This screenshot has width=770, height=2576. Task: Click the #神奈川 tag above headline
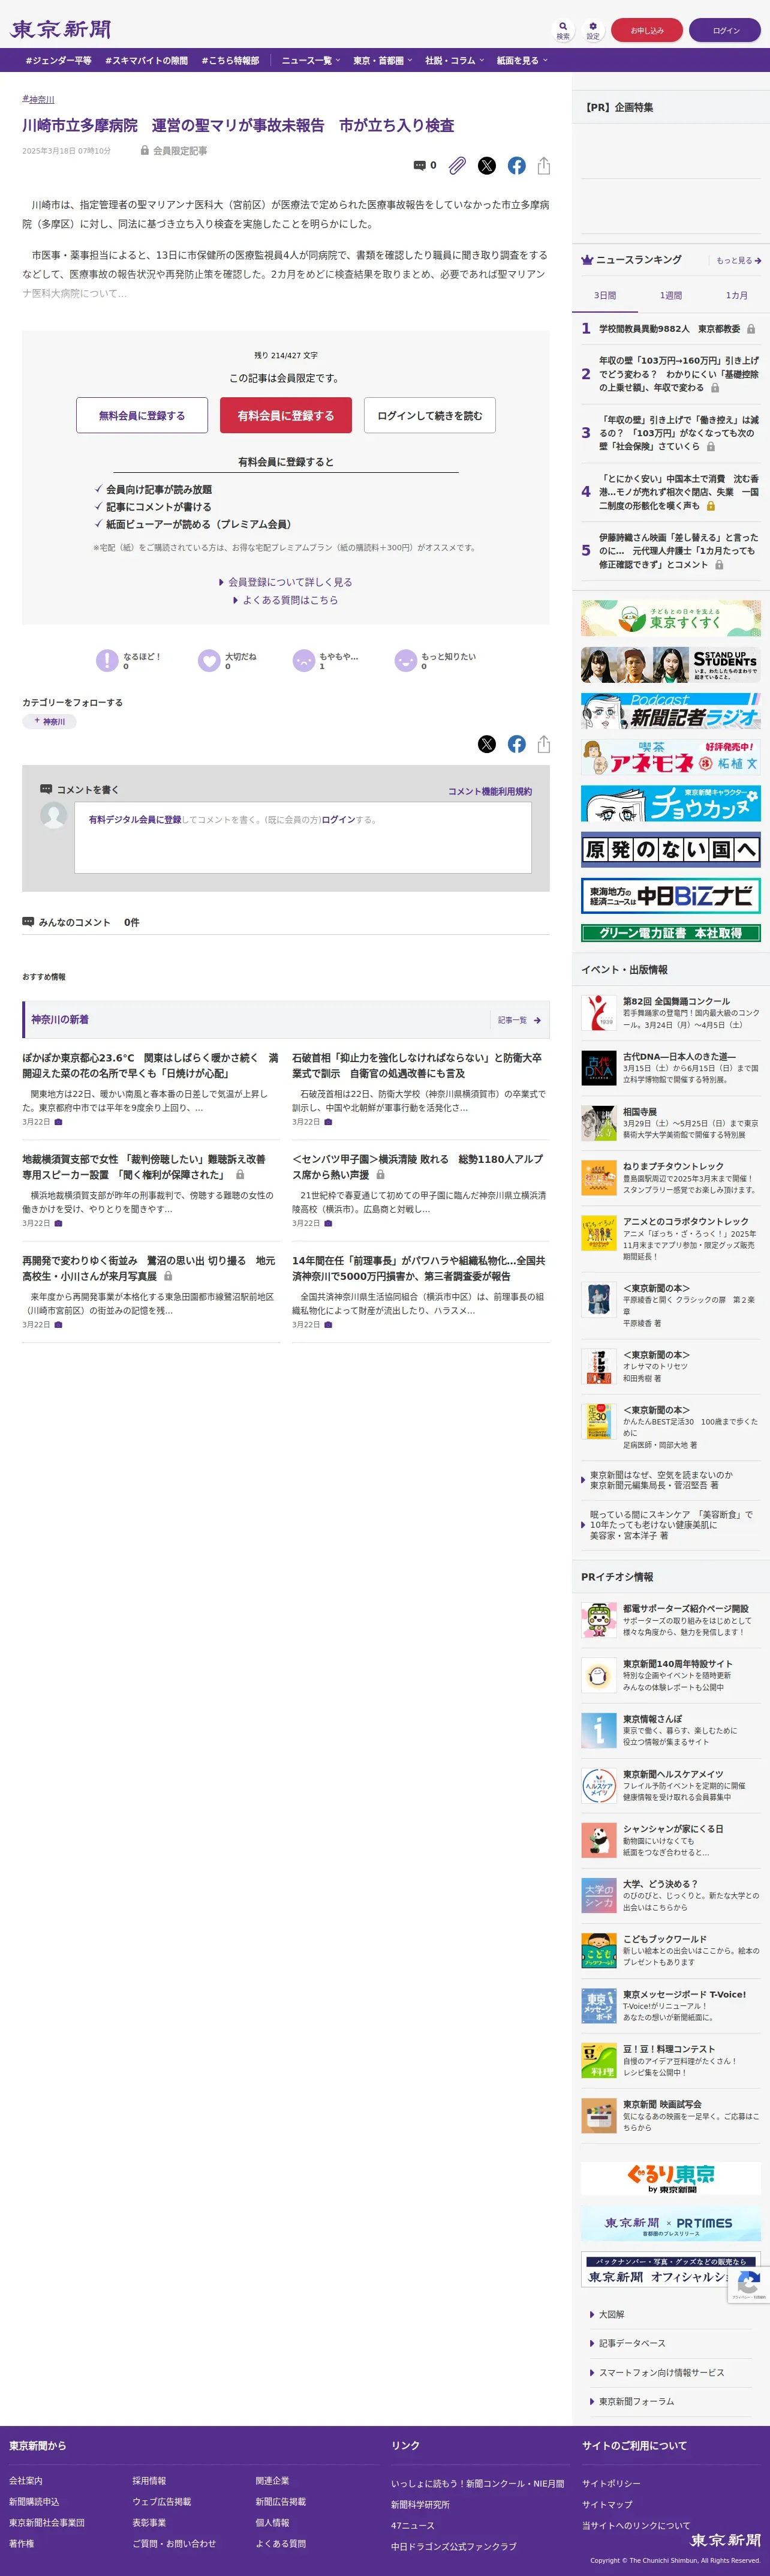click(38, 99)
